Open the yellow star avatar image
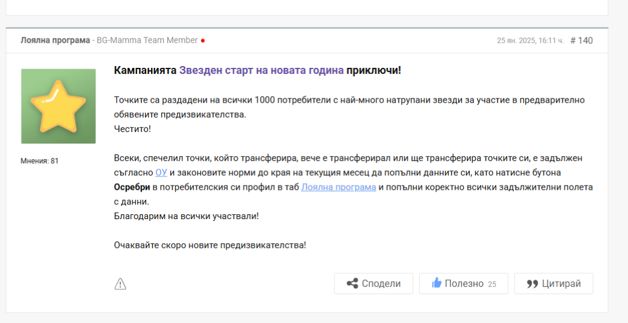Image resolution: width=628 pixels, height=323 pixels. tap(58, 106)
